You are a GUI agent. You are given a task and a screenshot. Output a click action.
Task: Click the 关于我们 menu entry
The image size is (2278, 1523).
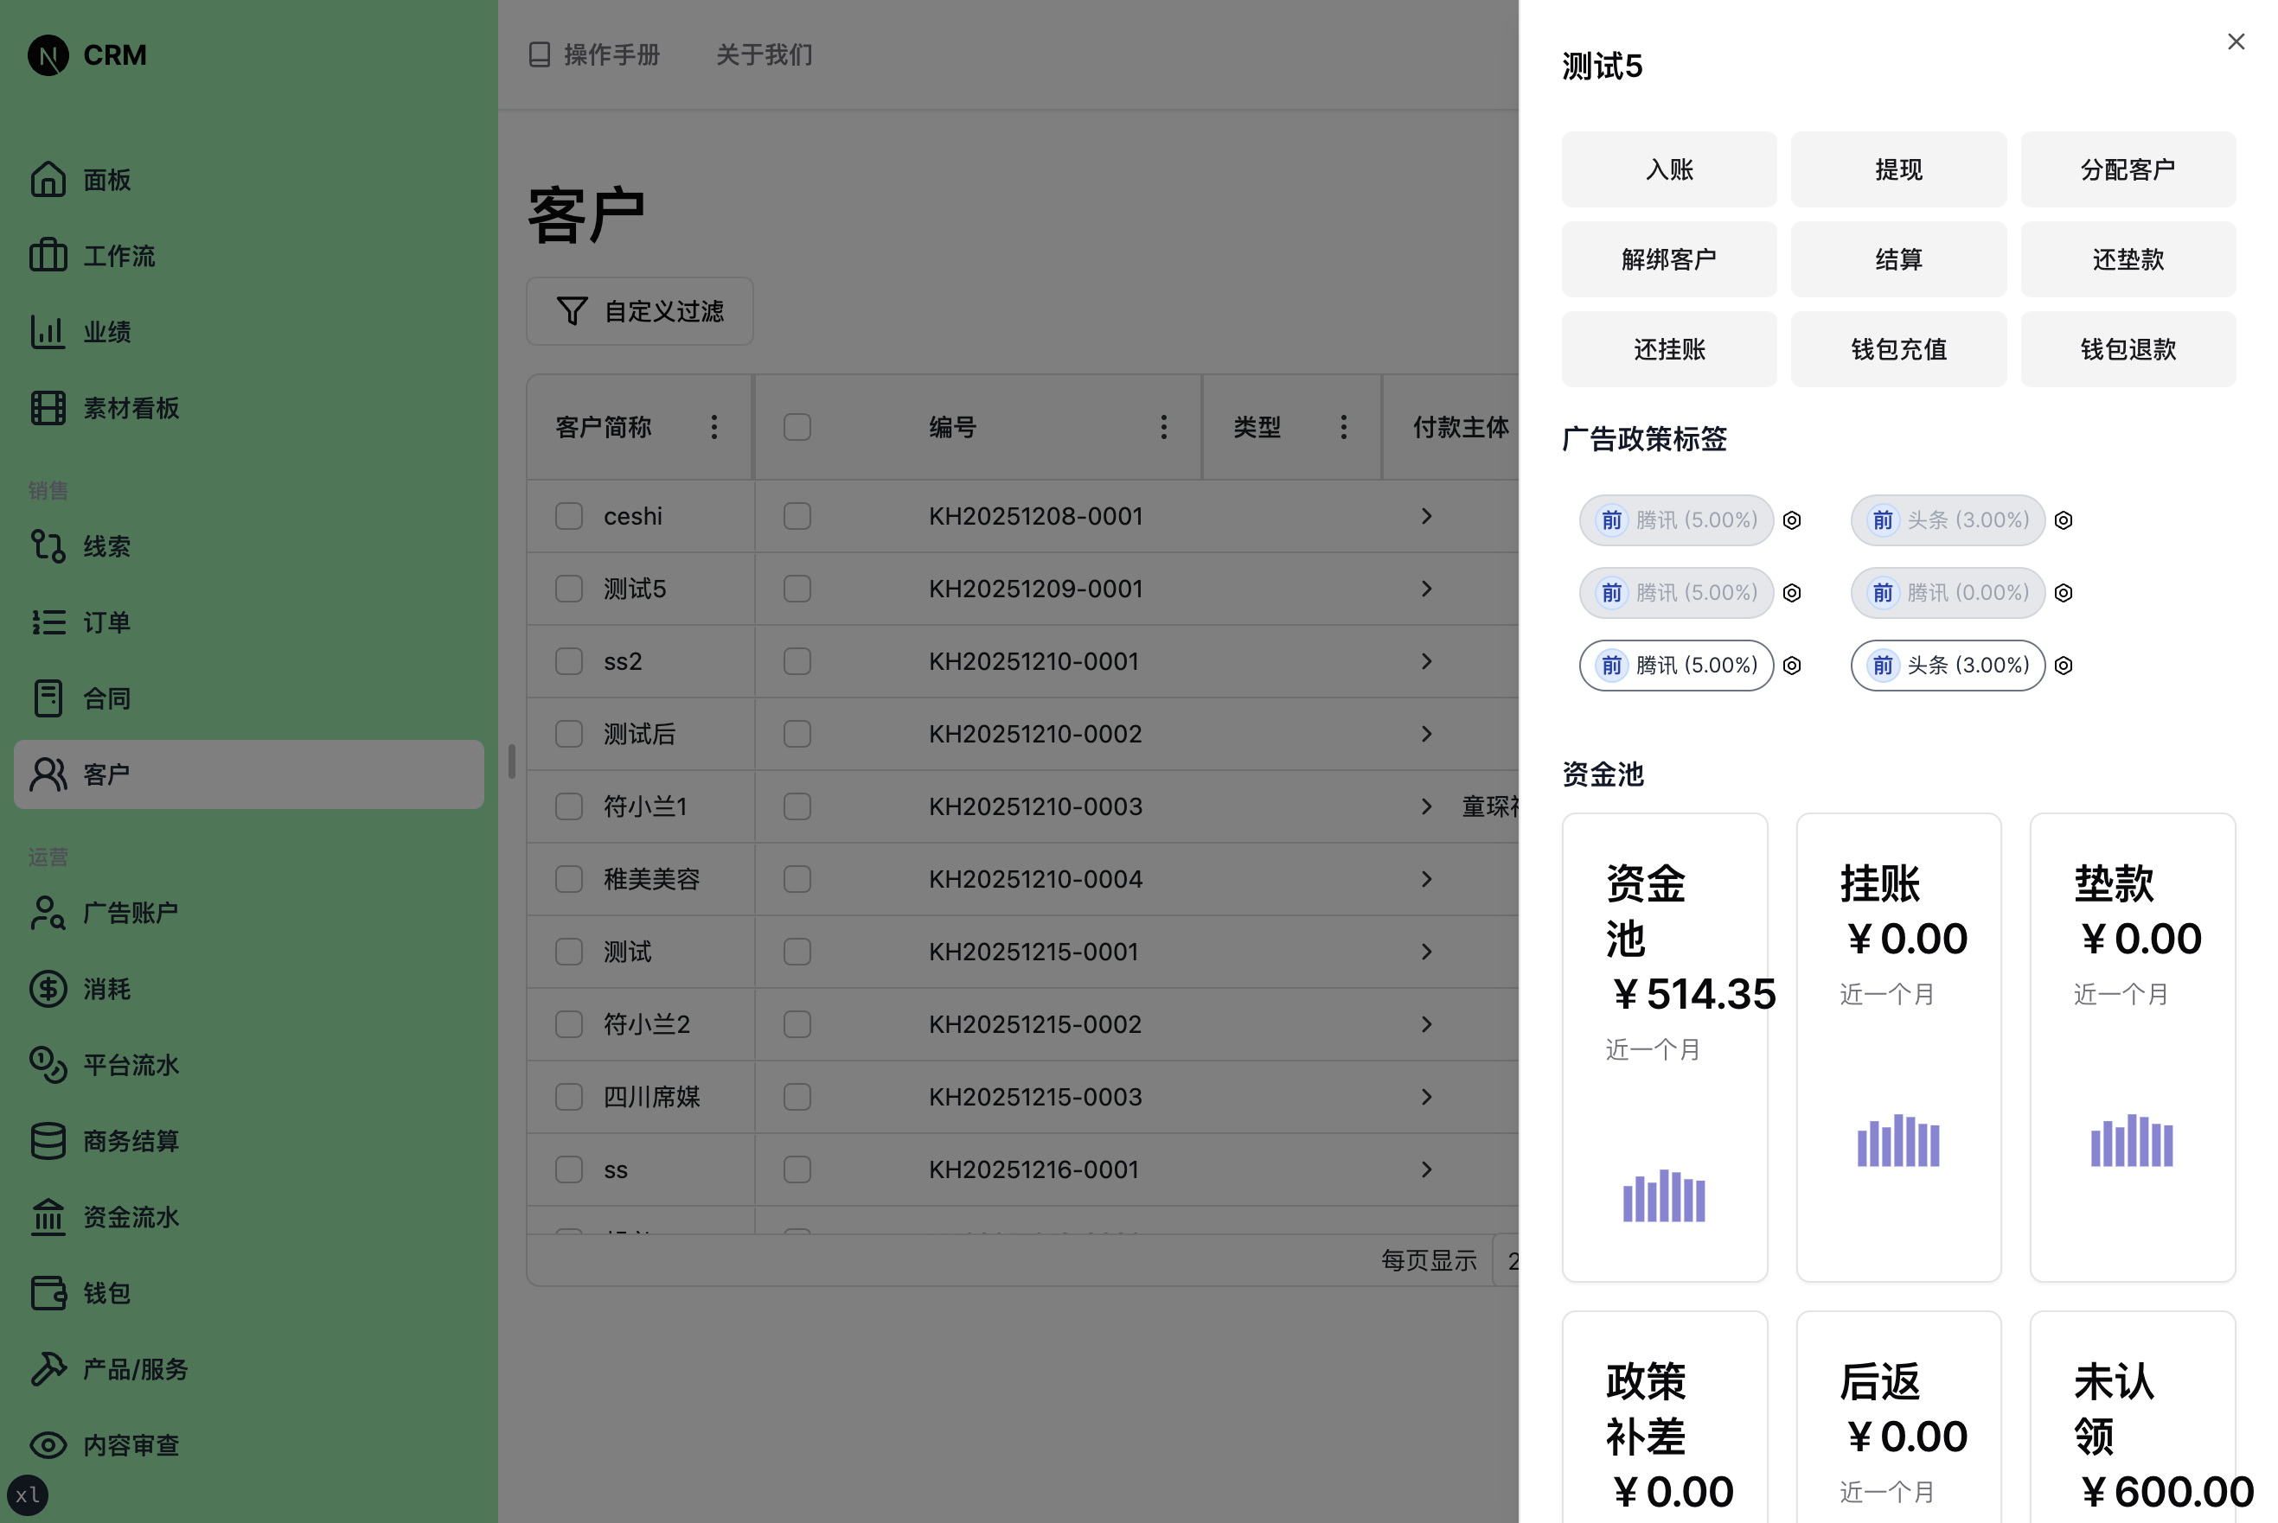(x=764, y=55)
